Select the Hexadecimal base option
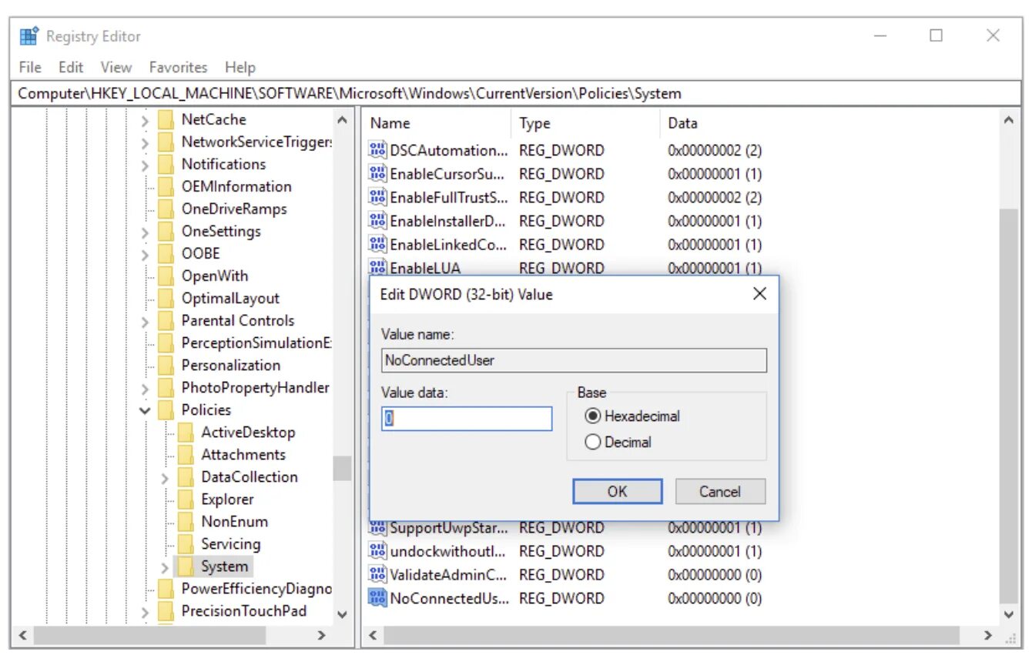The height and width of the screenshot is (665, 1032). [x=592, y=416]
